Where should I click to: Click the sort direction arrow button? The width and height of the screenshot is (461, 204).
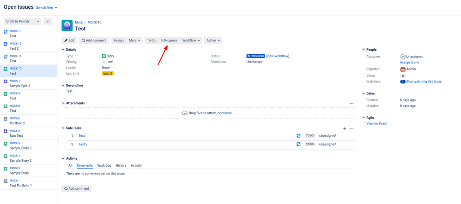click(48, 21)
